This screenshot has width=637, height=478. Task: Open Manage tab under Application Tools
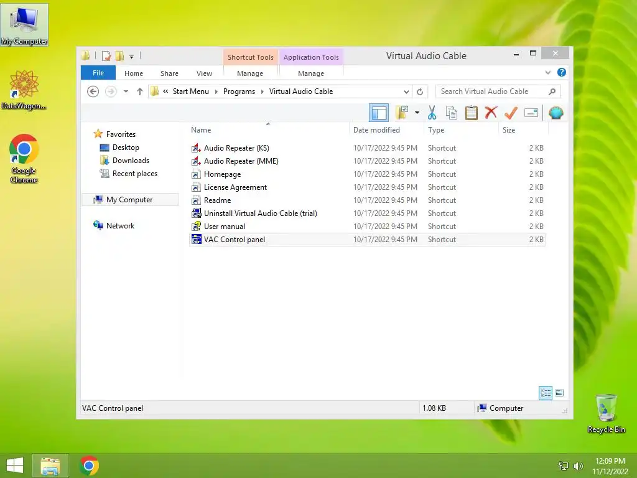tap(311, 73)
